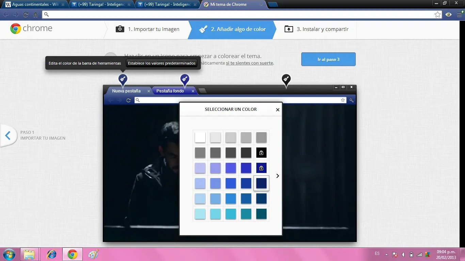Image resolution: width=465 pixels, height=261 pixels.
Task: Open the Windows Start menu
Action: (9, 254)
